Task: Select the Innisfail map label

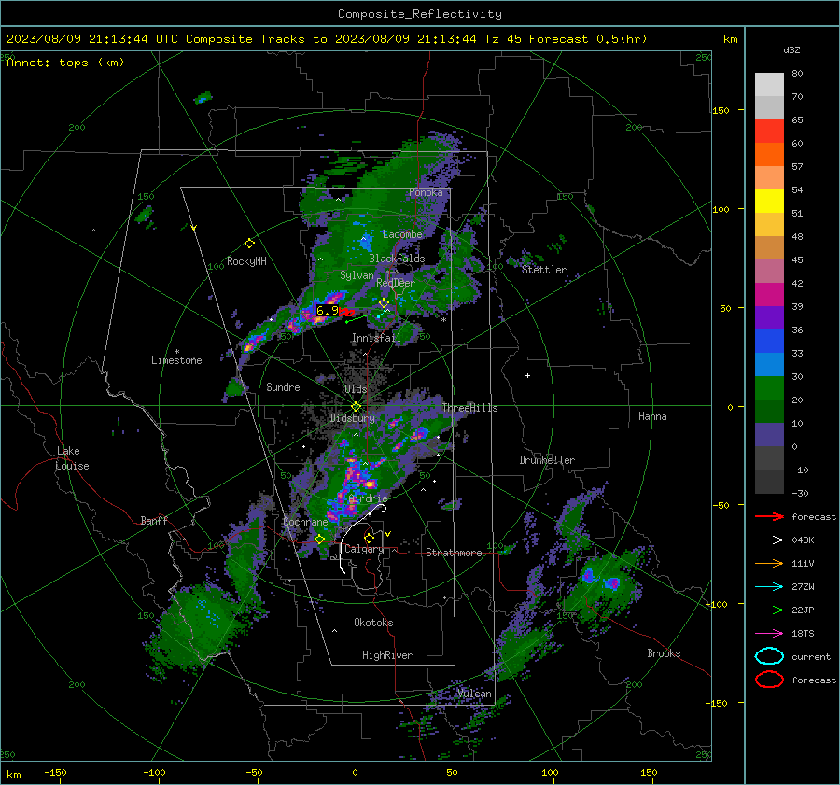Action: click(x=376, y=338)
